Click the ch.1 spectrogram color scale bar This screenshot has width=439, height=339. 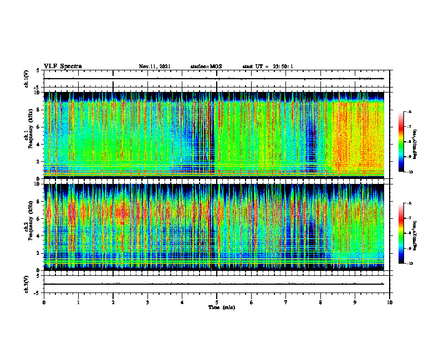[x=401, y=142]
